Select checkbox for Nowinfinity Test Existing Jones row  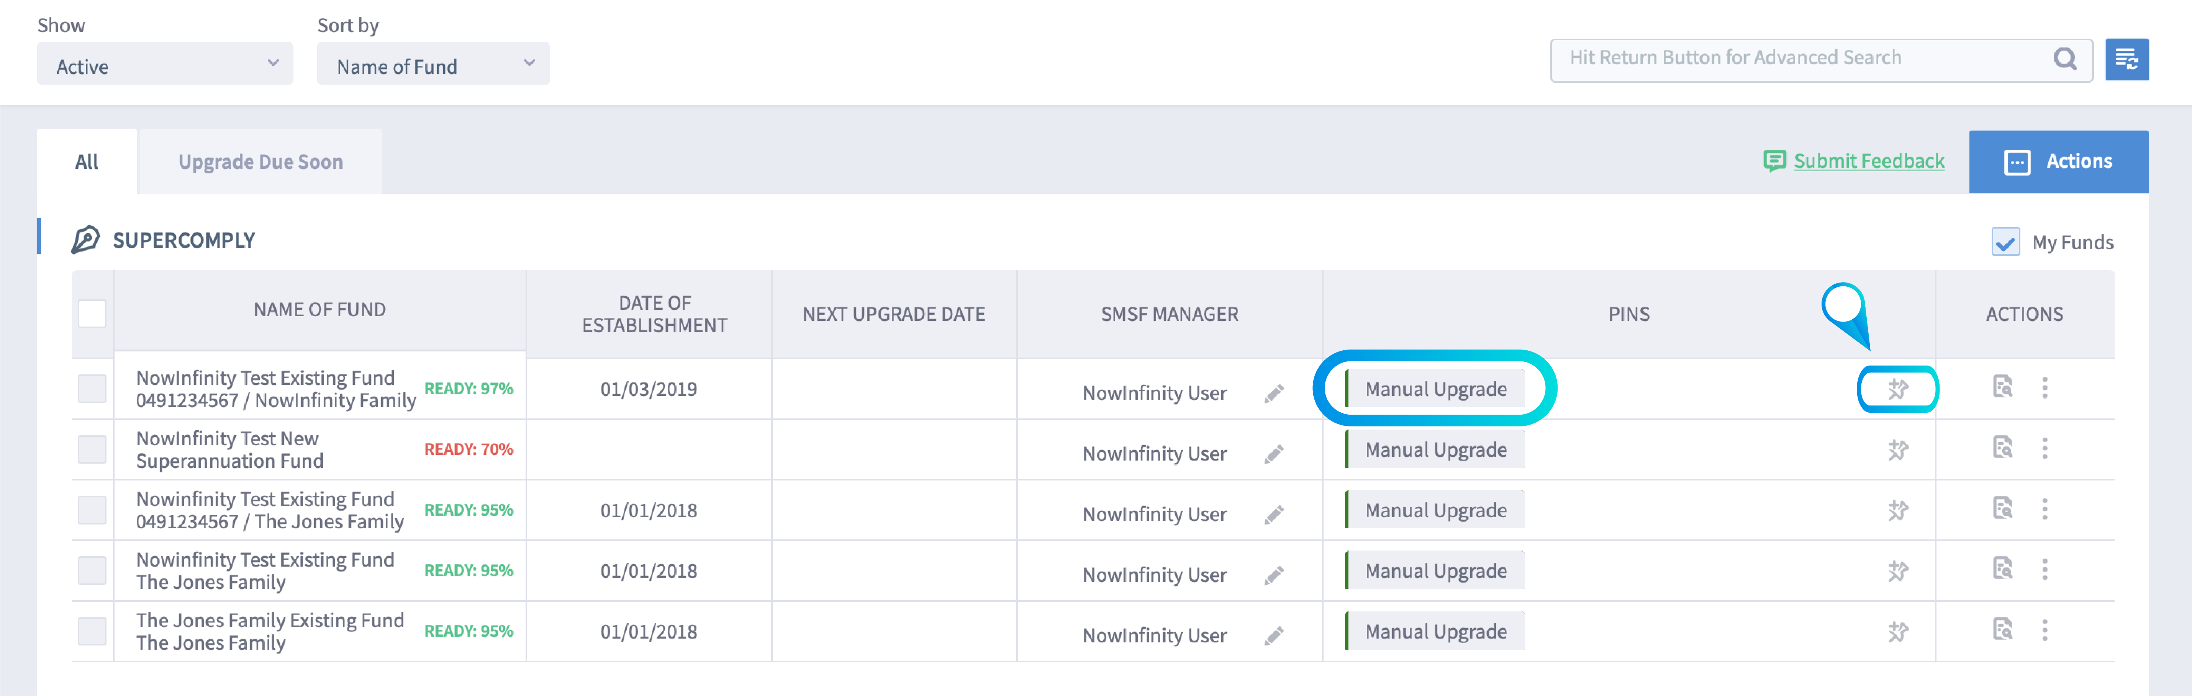pyautogui.click(x=92, y=570)
